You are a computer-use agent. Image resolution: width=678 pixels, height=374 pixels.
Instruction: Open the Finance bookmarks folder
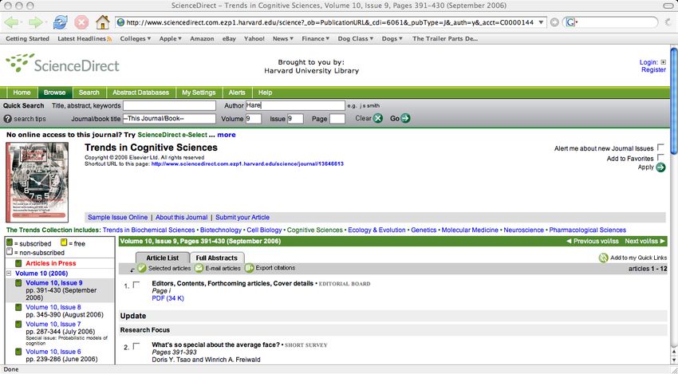point(315,39)
